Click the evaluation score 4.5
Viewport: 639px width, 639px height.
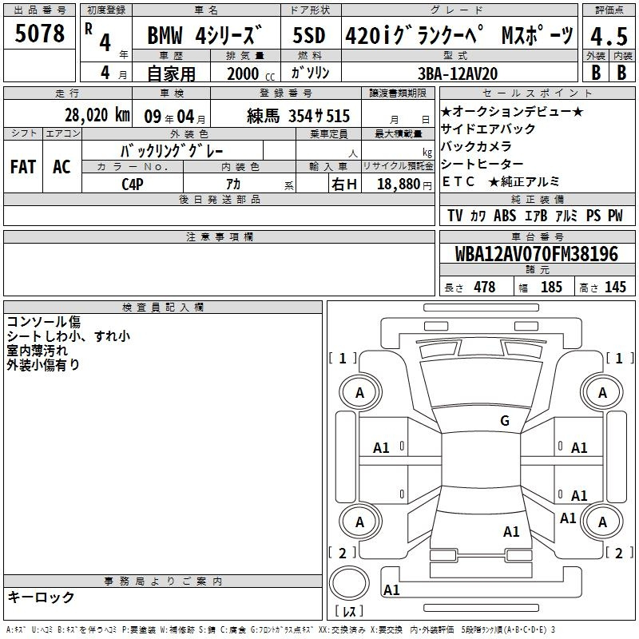point(607,36)
